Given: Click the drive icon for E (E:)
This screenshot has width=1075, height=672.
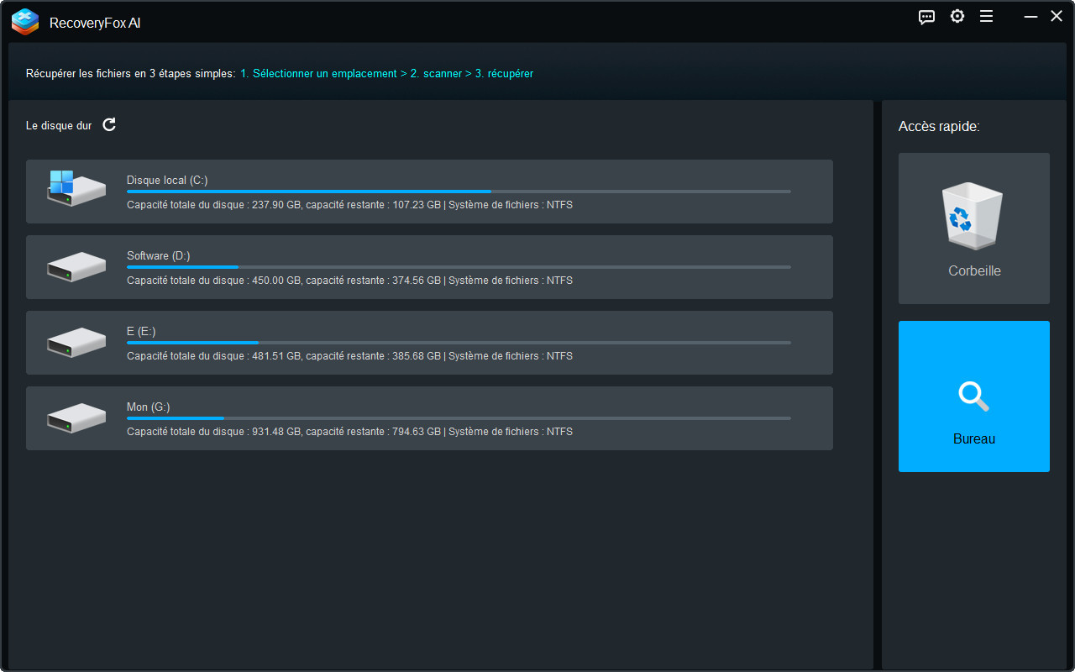Looking at the screenshot, I should [x=76, y=343].
